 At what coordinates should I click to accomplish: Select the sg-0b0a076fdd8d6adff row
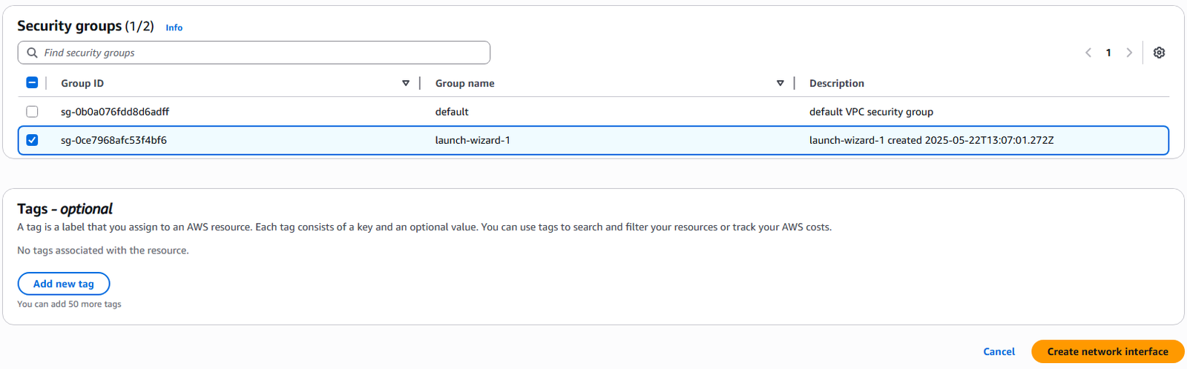593,112
